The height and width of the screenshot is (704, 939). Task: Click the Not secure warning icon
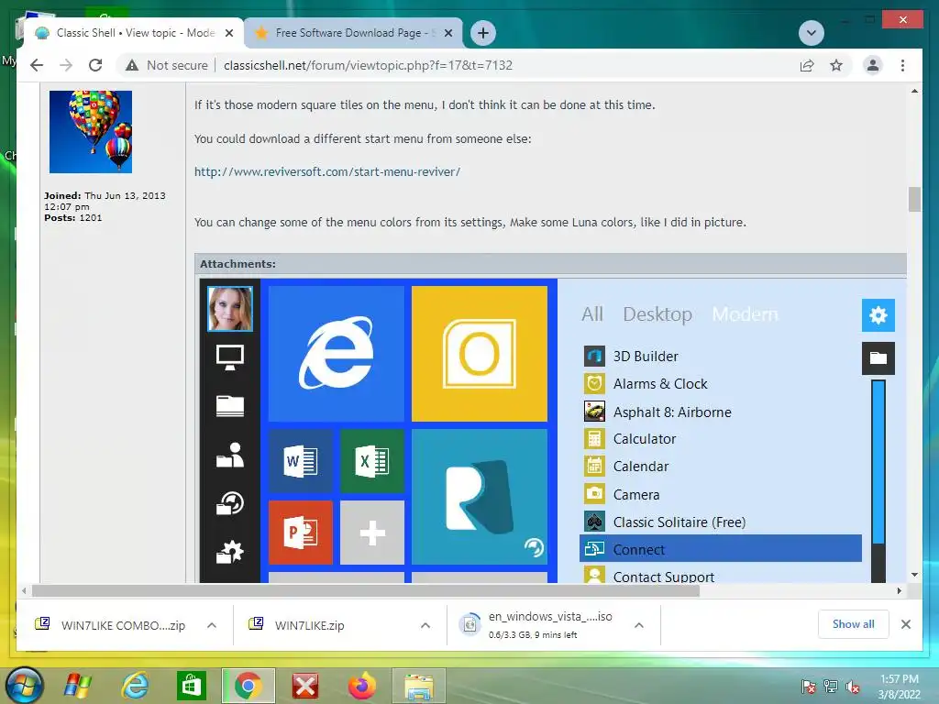(132, 65)
